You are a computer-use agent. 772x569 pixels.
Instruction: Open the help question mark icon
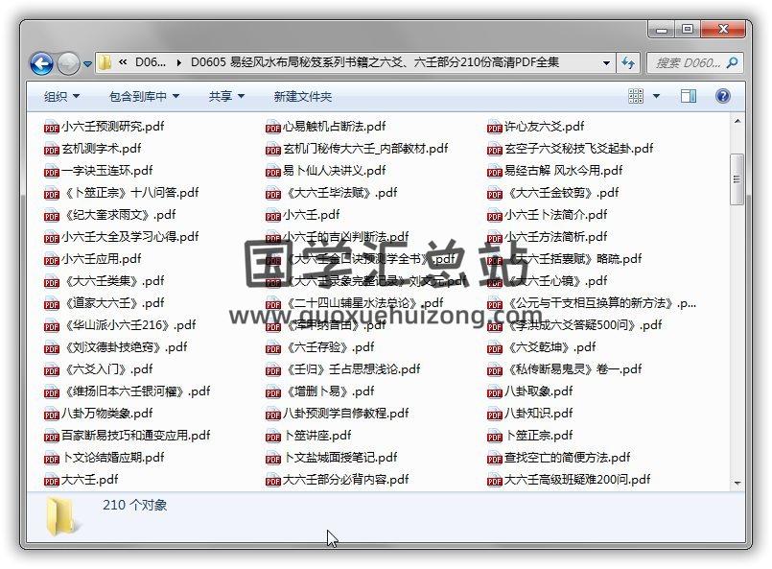[x=722, y=96]
